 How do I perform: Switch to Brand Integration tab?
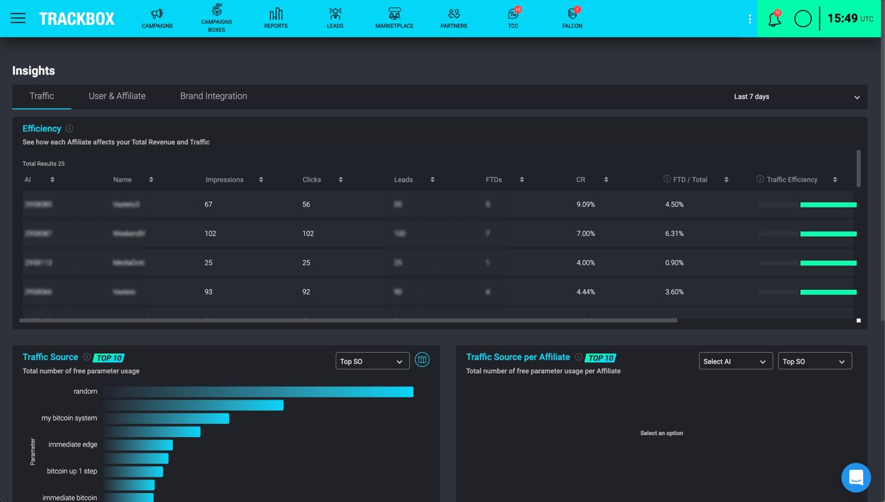(x=213, y=96)
